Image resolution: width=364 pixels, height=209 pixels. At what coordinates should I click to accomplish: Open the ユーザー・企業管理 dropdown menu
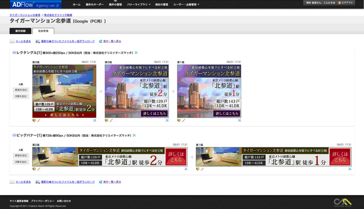pos(186,4)
